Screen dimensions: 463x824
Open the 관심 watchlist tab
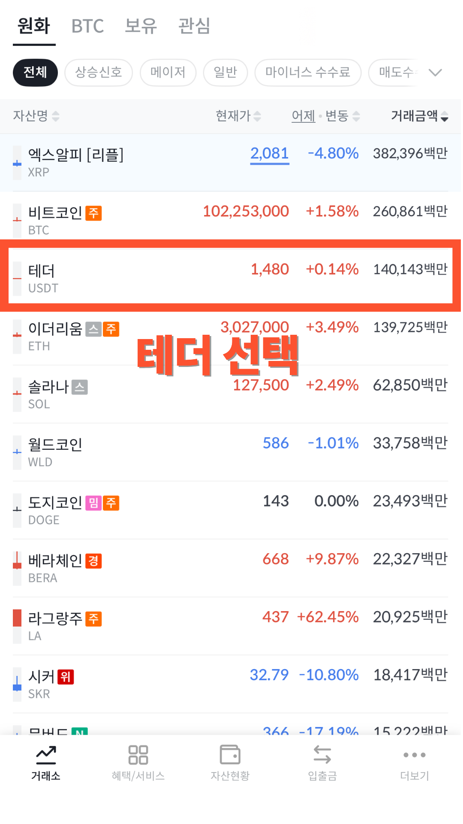click(192, 27)
